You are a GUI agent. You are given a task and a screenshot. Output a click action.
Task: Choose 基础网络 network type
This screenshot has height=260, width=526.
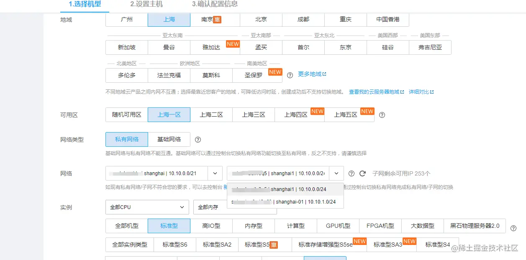click(169, 139)
